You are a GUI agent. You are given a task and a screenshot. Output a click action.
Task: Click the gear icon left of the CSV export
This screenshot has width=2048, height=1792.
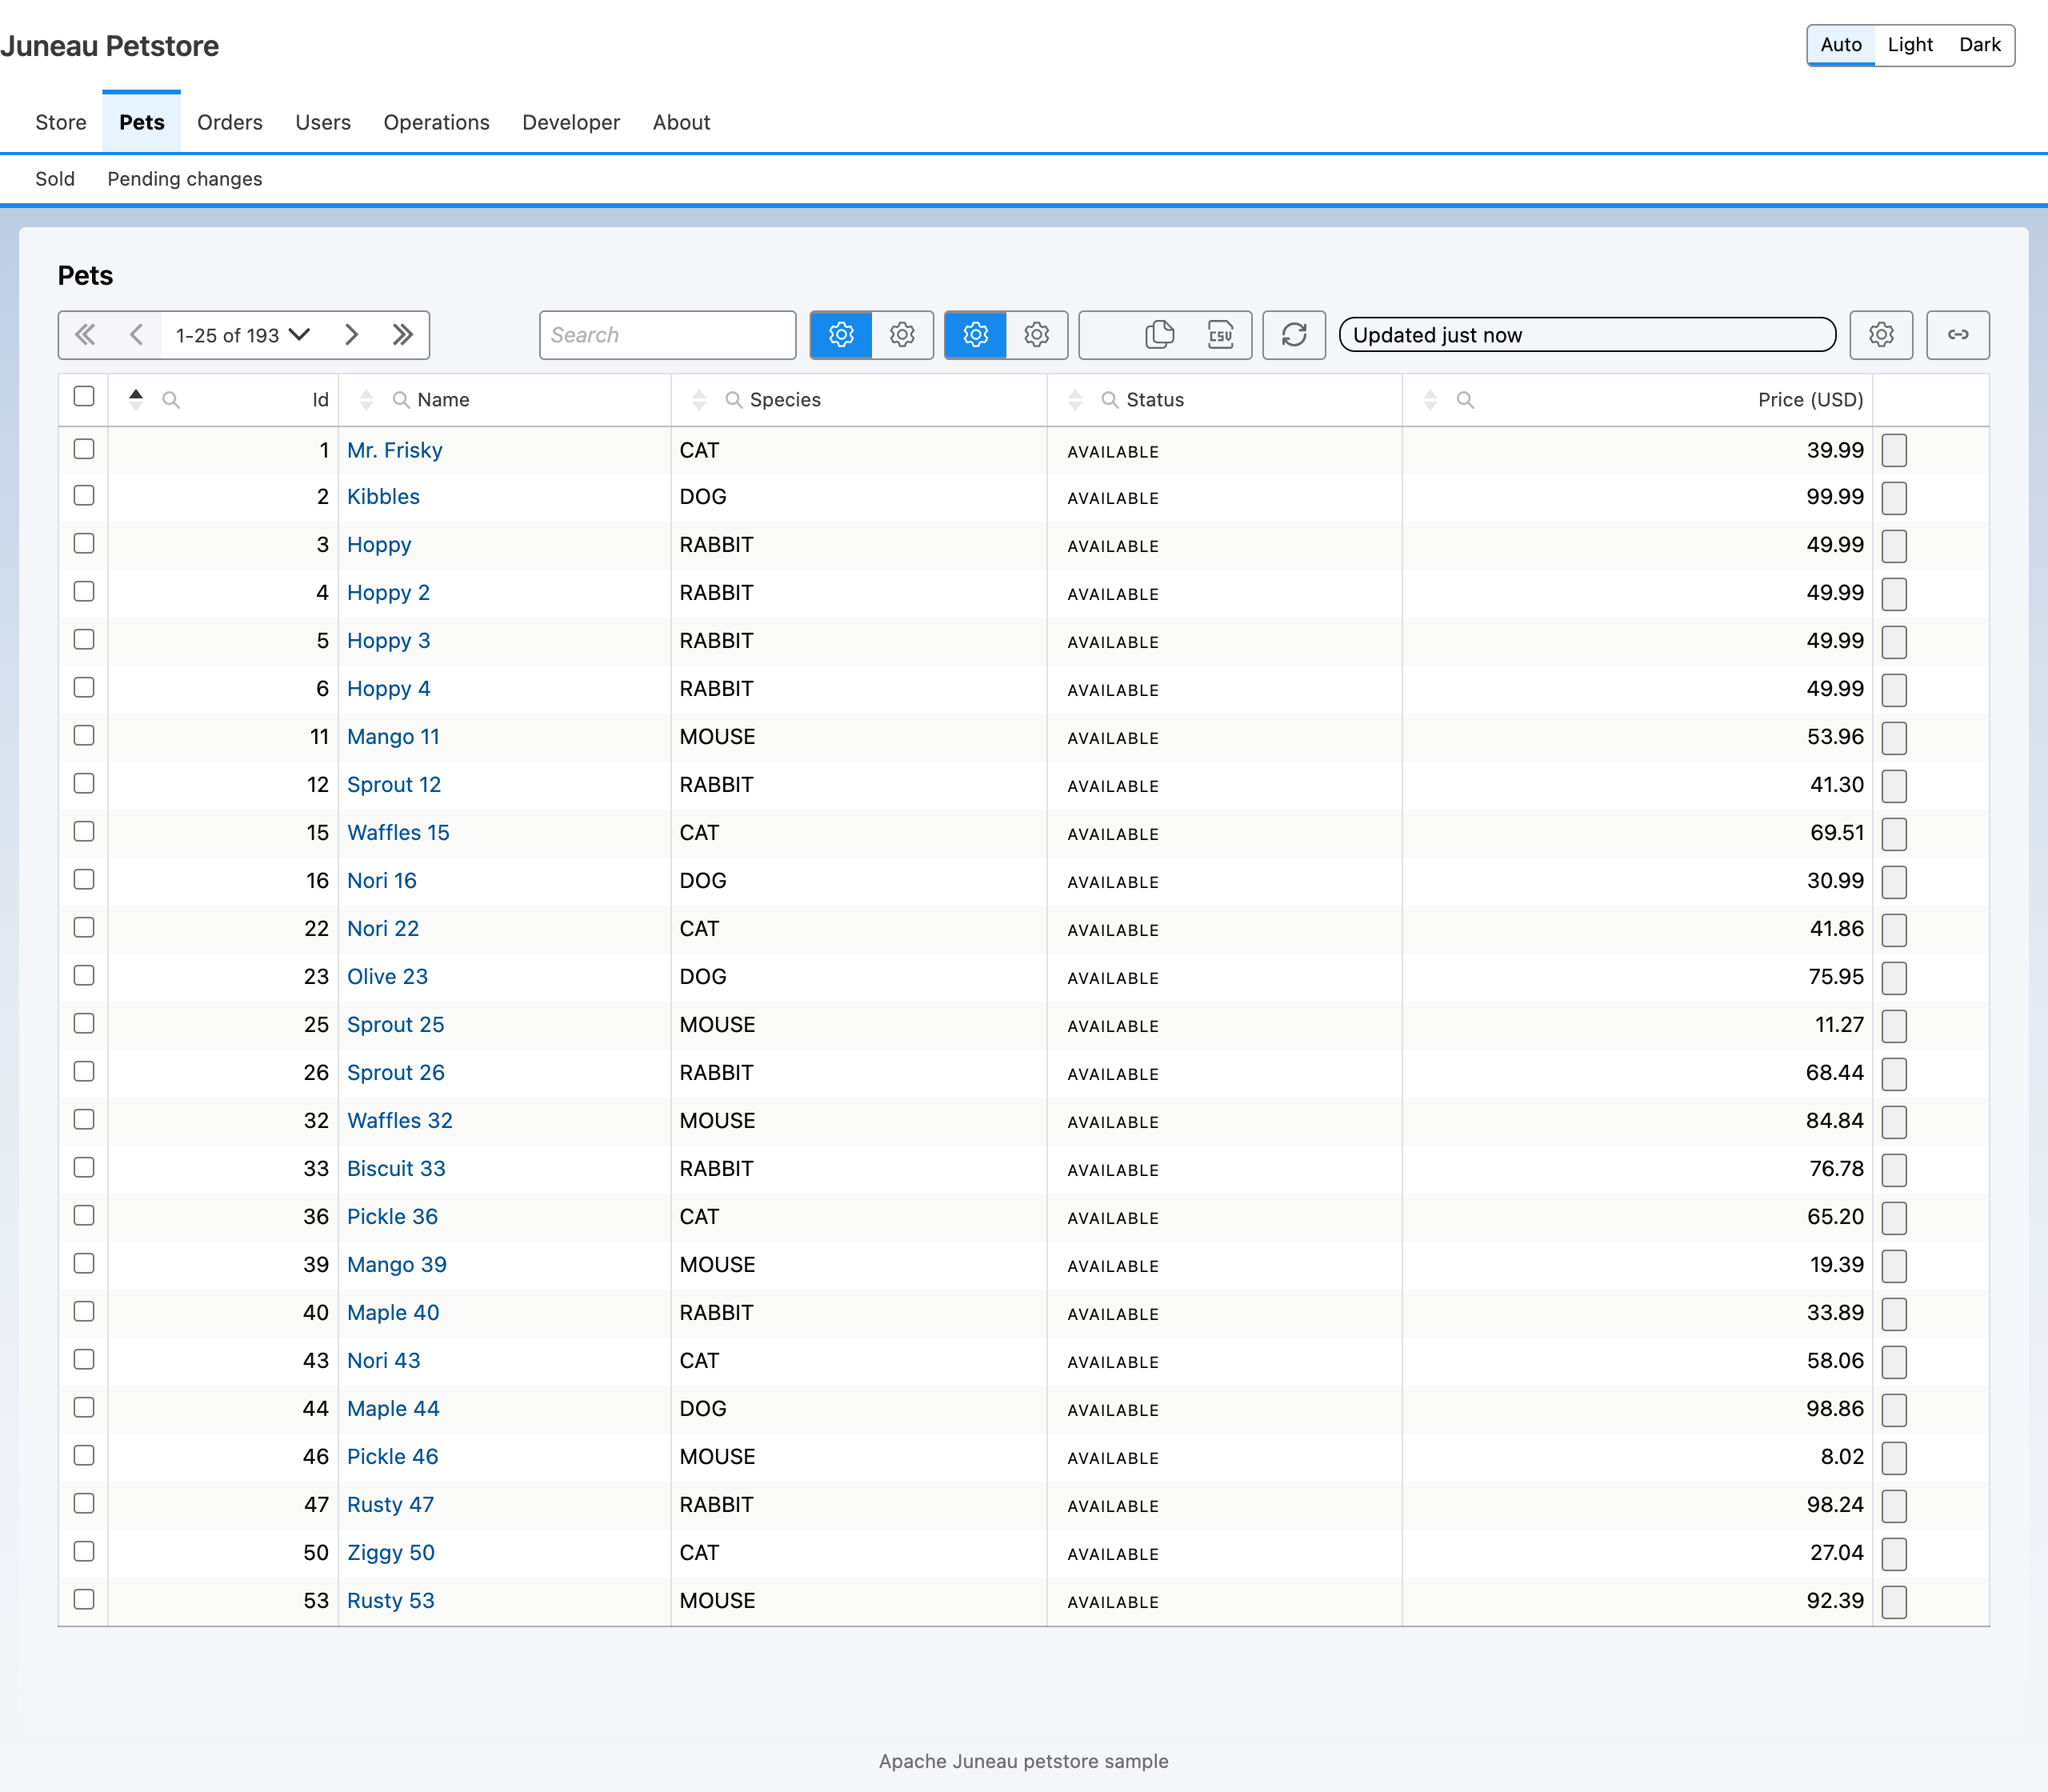point(1037,335)
